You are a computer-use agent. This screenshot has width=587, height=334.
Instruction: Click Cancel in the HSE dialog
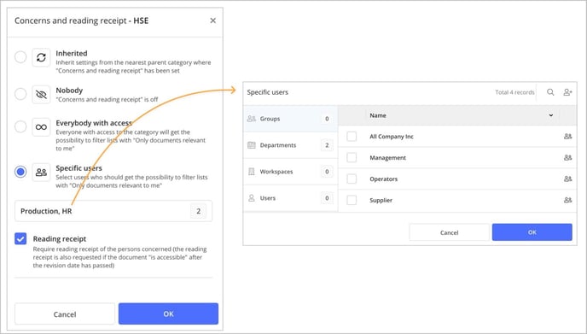[65, 313]
